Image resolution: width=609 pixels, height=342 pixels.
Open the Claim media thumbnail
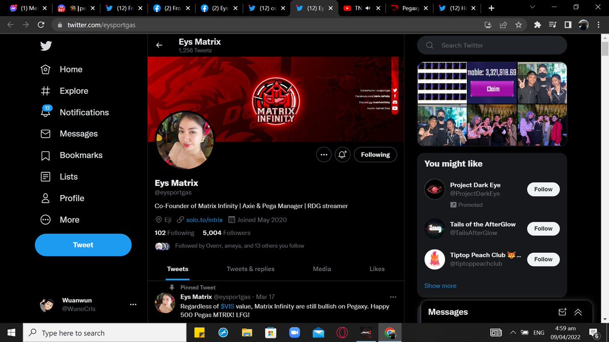tap(492, 82)
